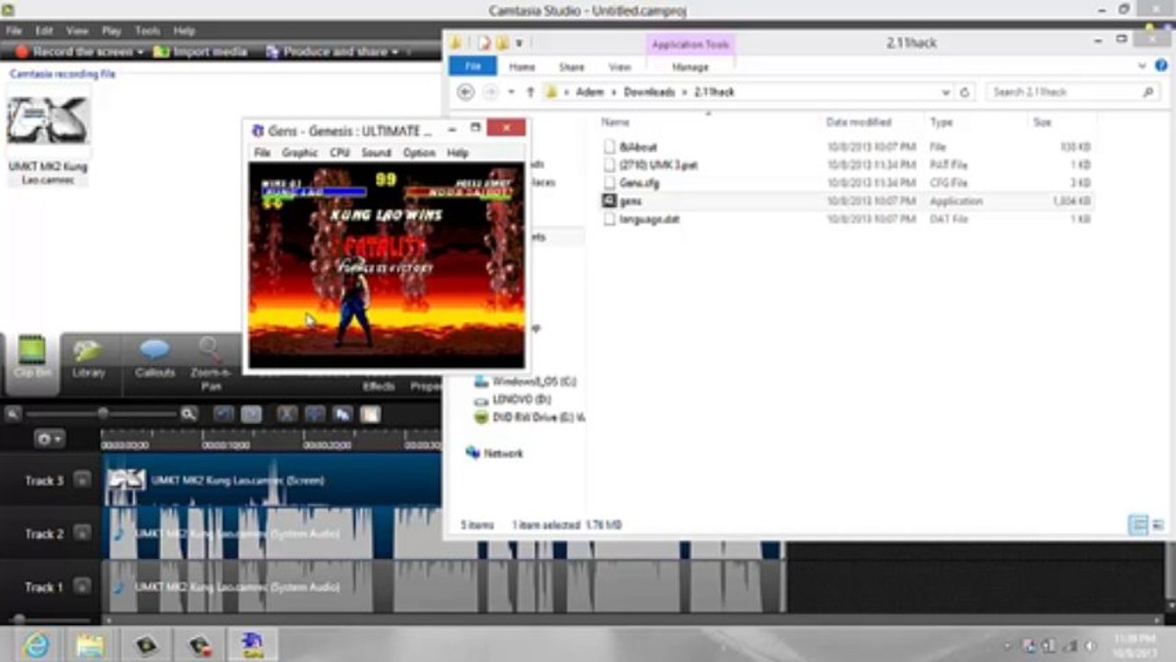The image size is (1176, 662).
Task: Click the Gens Sonic icon on taskbar
Action: pos(253,645)
